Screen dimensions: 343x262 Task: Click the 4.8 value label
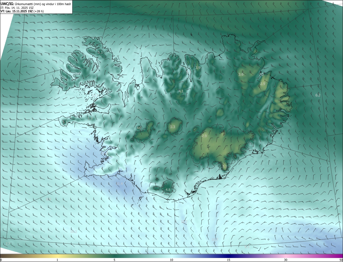tap(168, 190)
